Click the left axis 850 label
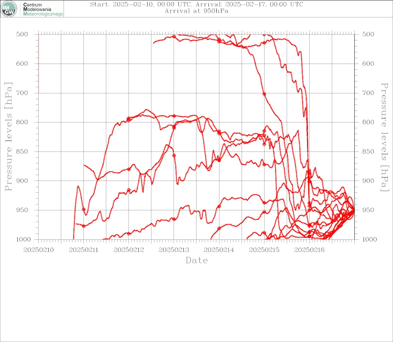The width and height of the screenshot is (393, 342). (22, 152)
